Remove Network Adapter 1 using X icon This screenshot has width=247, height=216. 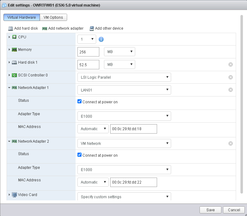click(230, 90)
